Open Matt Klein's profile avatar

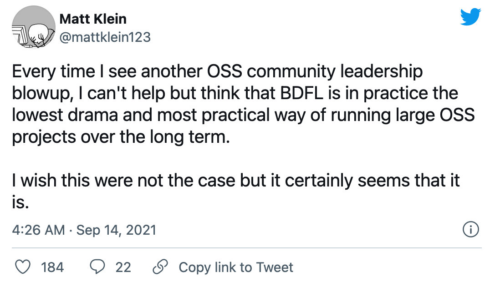point(31,28)
